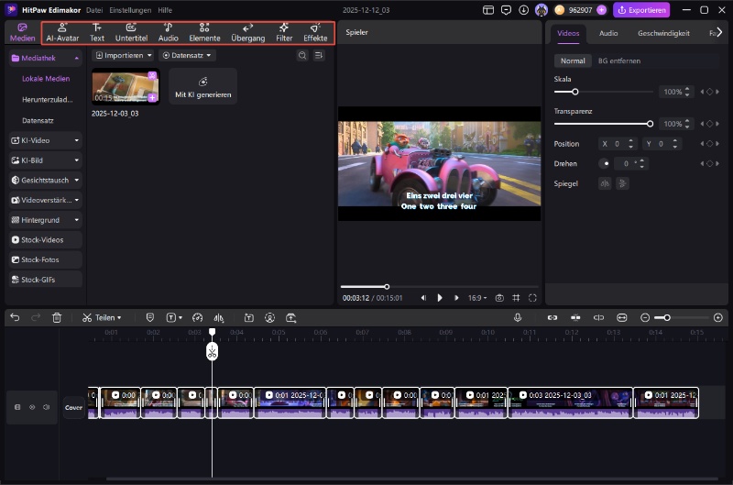Click the undo arrow in timeline toolbar

[x=15, y=317]
